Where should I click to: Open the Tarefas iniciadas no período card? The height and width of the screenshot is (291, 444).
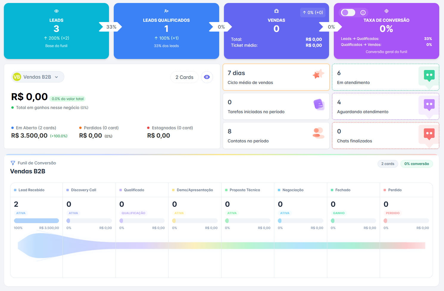tap(276, 106)
